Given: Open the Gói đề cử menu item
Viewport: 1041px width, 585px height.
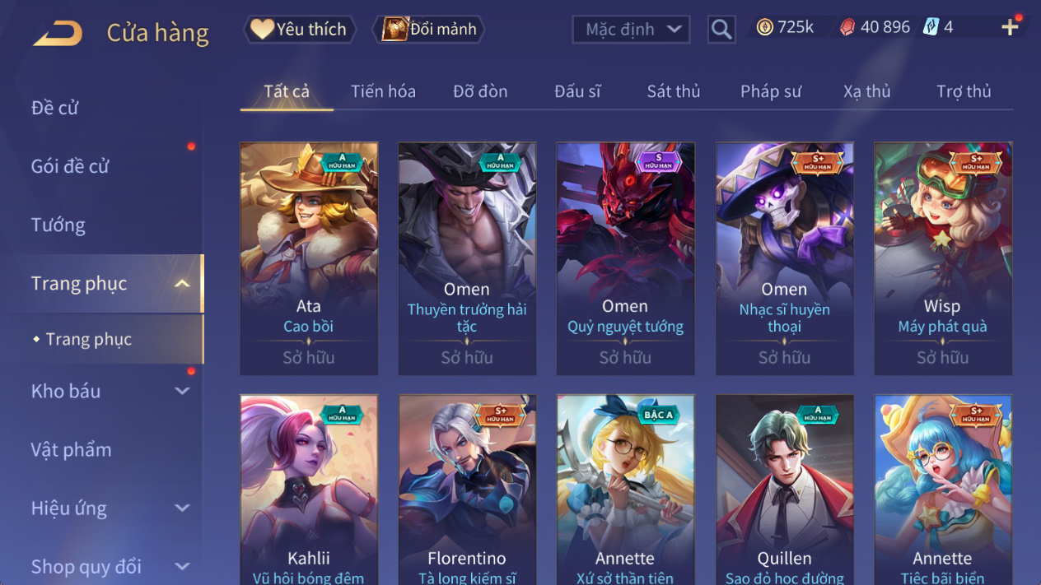Looking at the screenshot, I should [x=70, y=166].
